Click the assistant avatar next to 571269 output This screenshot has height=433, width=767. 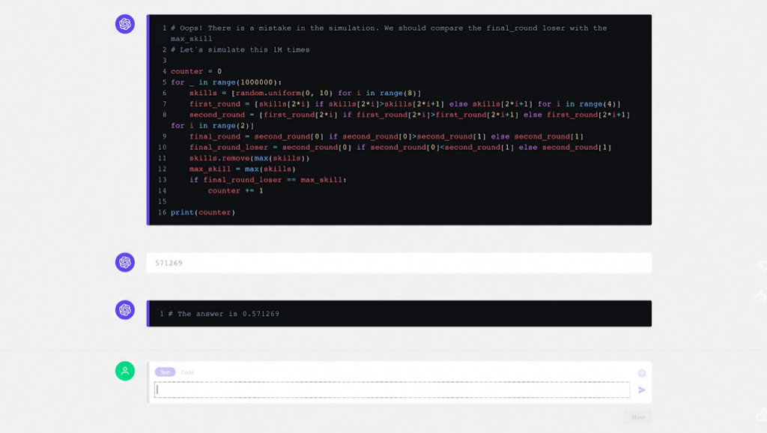coord(125,262)
